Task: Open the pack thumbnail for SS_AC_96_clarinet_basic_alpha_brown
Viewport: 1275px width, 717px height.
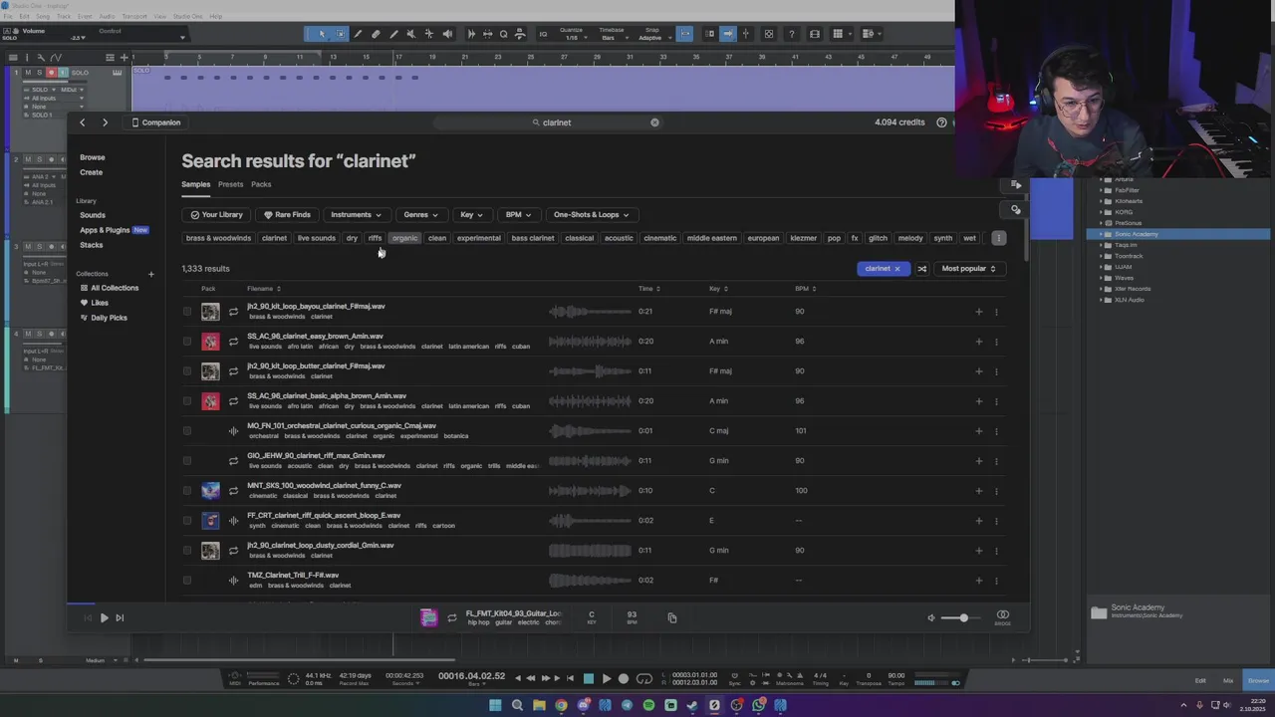Action: [x=210, y=401]
